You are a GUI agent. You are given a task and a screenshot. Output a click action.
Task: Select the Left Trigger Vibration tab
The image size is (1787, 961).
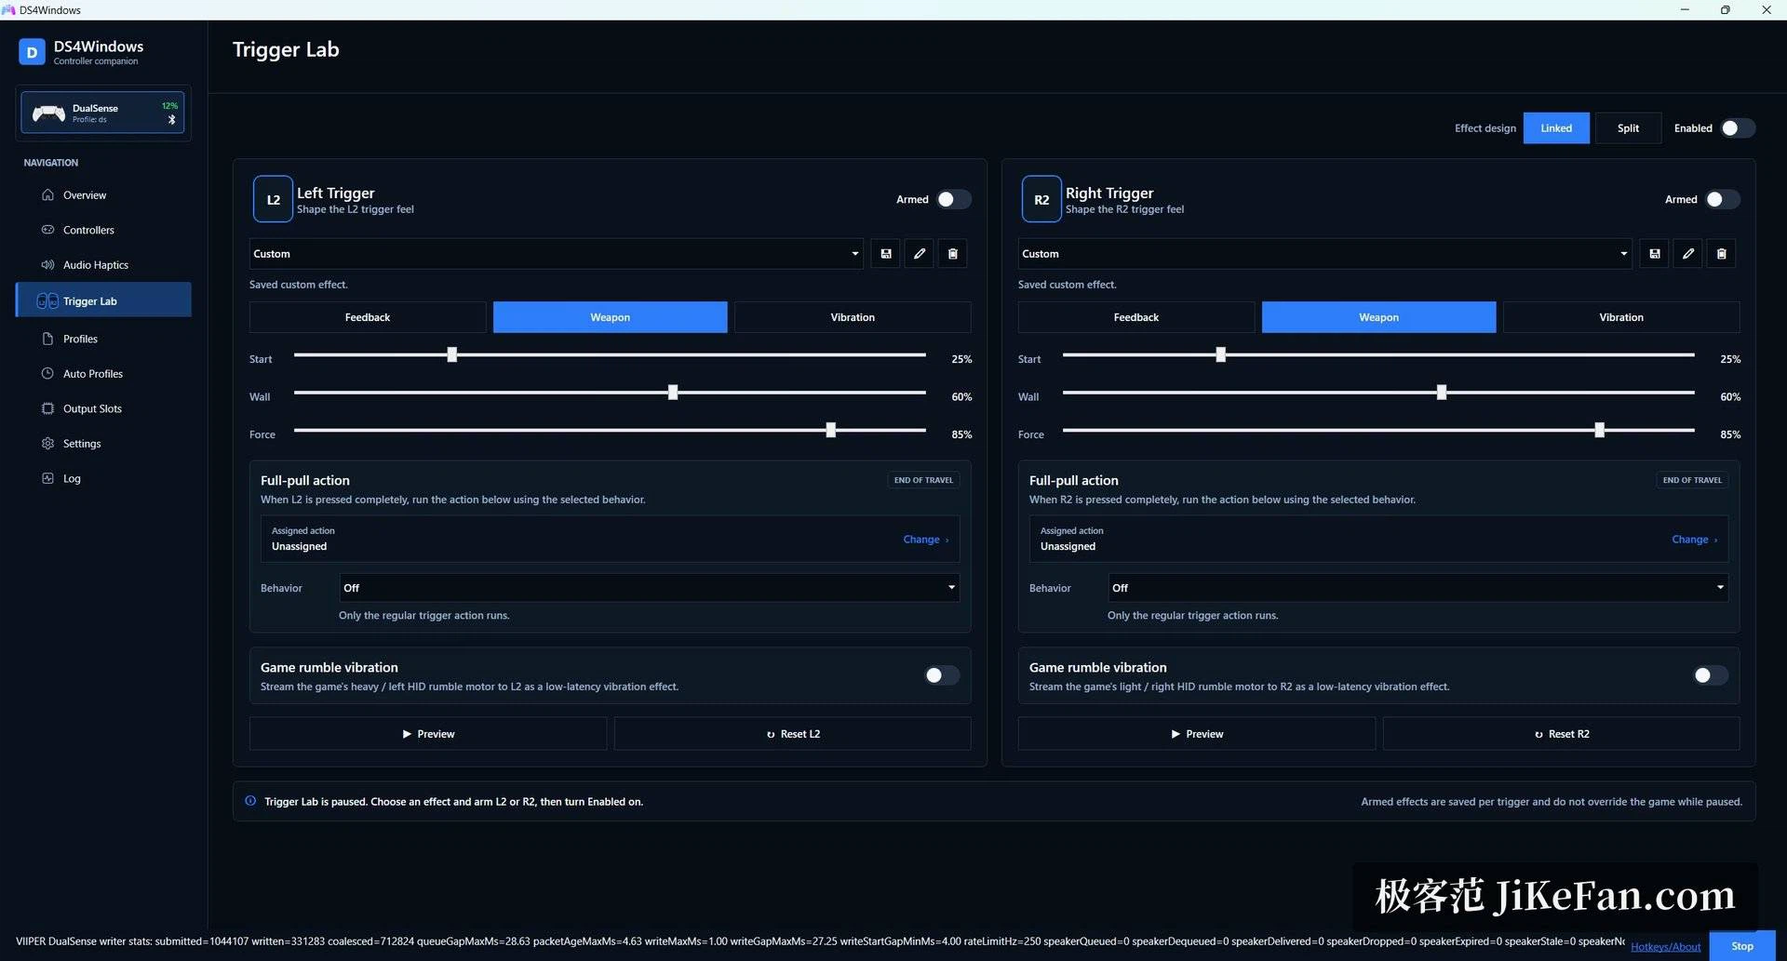tap(853, 317)
